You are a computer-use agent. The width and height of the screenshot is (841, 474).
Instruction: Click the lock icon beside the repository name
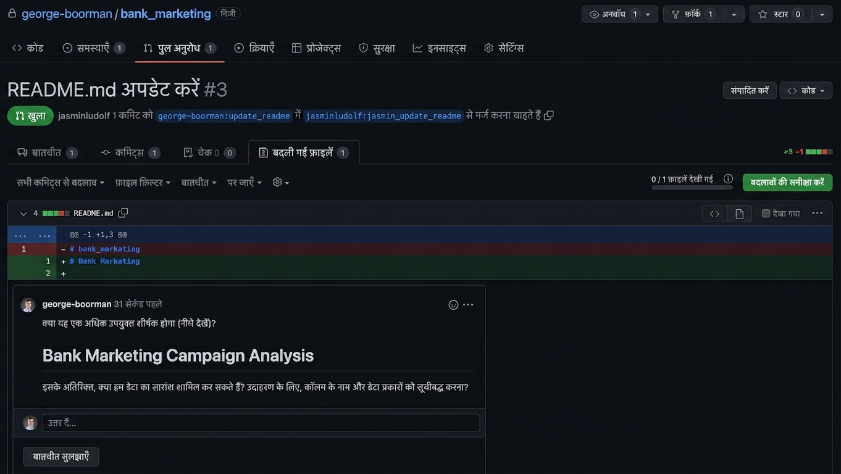(12, 14)
